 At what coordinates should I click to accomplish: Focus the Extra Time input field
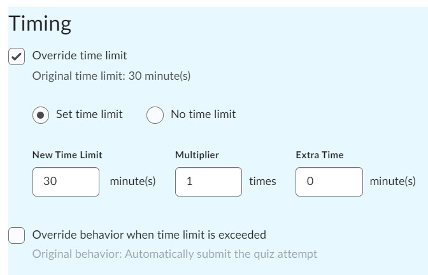(329, 182)
